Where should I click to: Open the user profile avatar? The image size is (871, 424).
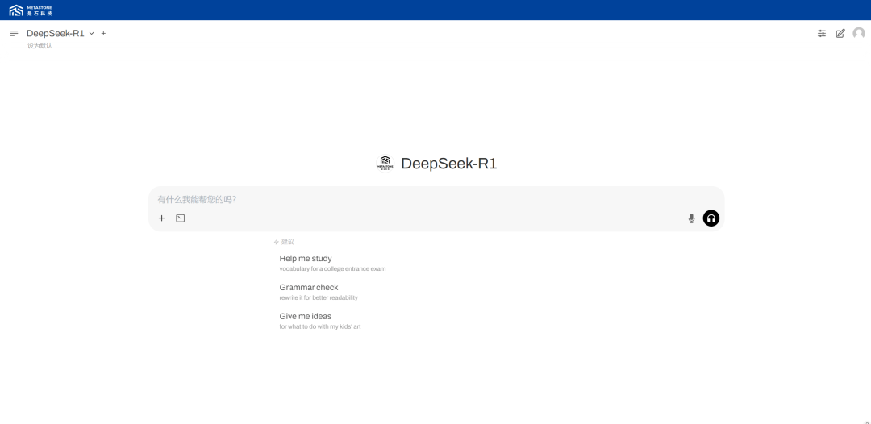click(859, 33)
